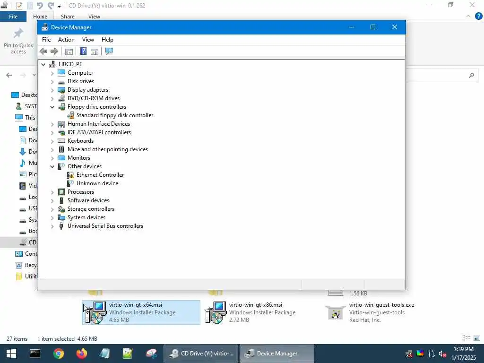This screenshot has height=363, width=484.
Task: Click the Storage controllers category icon
Action: (61, 209)
